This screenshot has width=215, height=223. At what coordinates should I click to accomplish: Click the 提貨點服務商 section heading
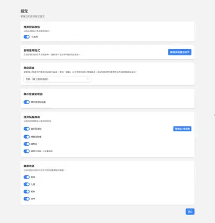32,117
